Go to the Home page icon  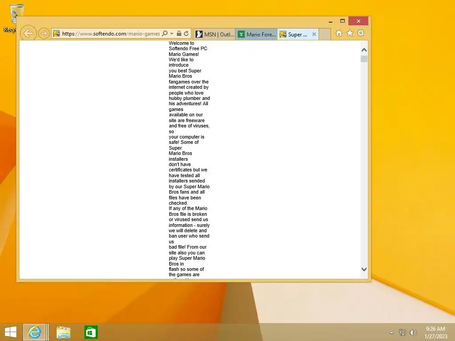(x=339, y=33)
